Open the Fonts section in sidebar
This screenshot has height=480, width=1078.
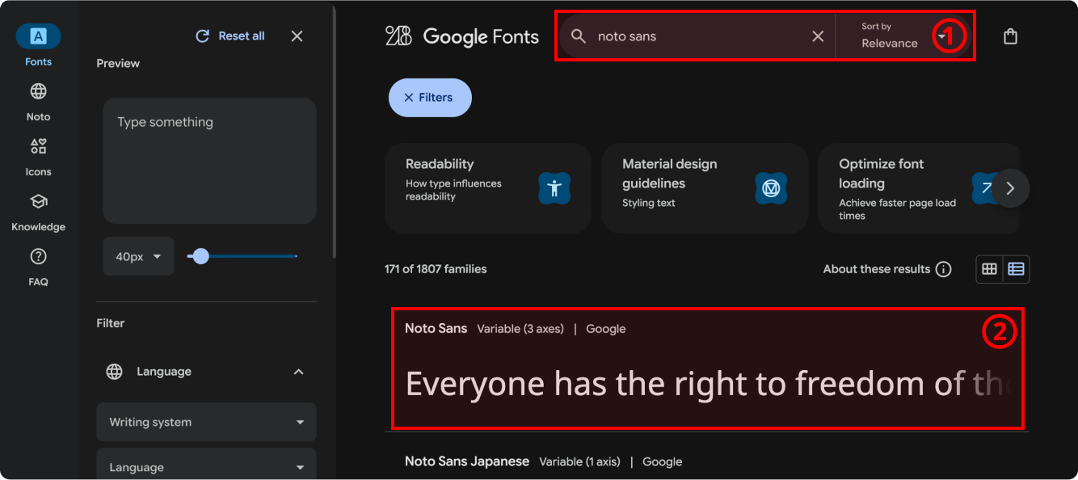[x=38, y=37]
